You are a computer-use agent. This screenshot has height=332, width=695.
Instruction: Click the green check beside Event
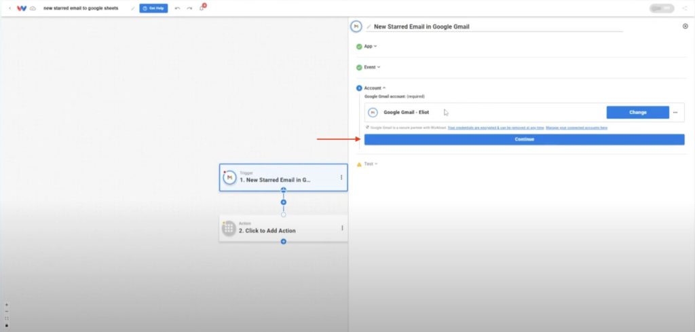pos(359,67)
